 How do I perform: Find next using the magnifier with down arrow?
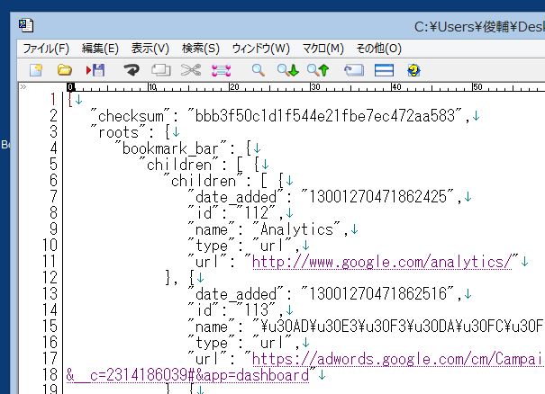[x=287, y=70]
